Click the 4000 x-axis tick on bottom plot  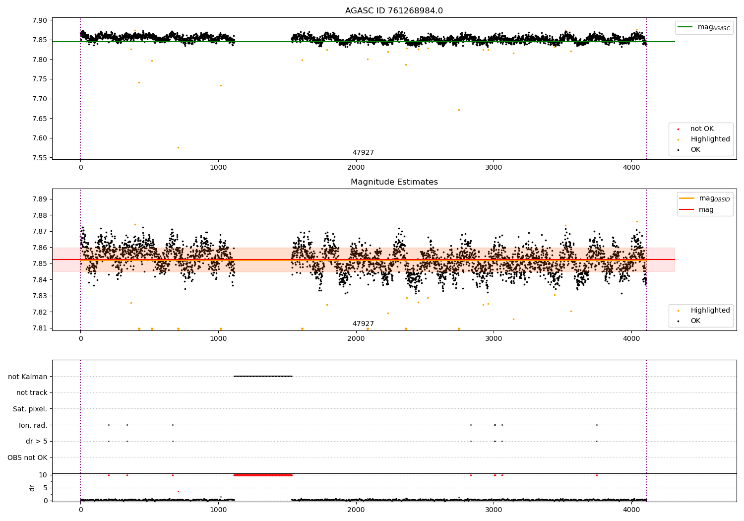tap(631, 509)
